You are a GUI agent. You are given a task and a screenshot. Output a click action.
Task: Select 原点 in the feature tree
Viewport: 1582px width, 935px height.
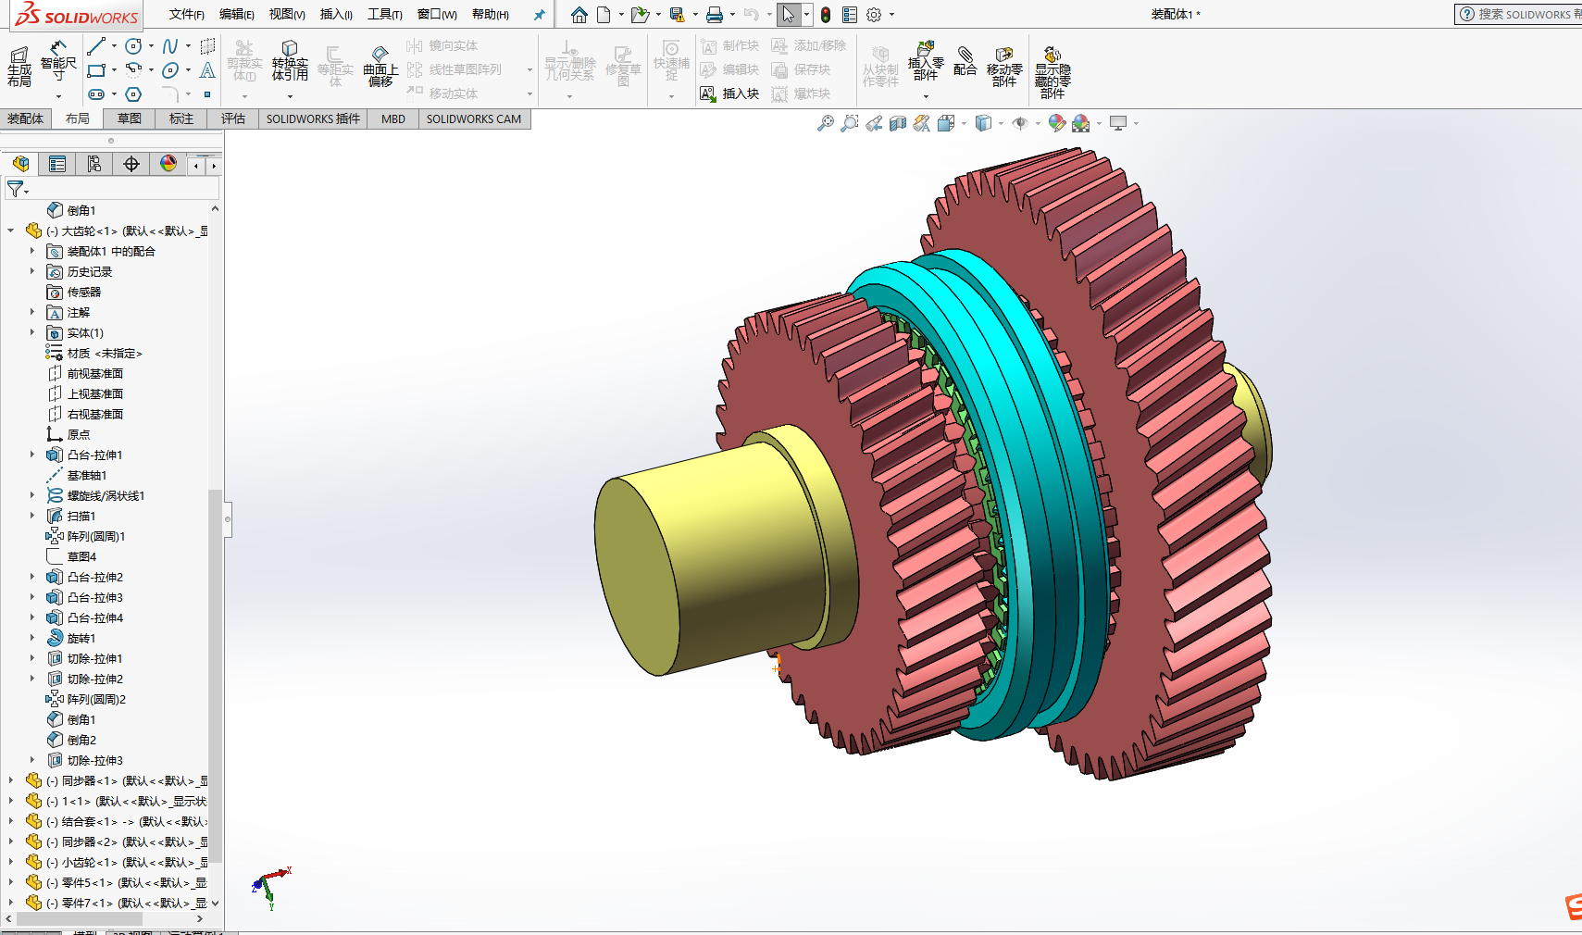79,434
